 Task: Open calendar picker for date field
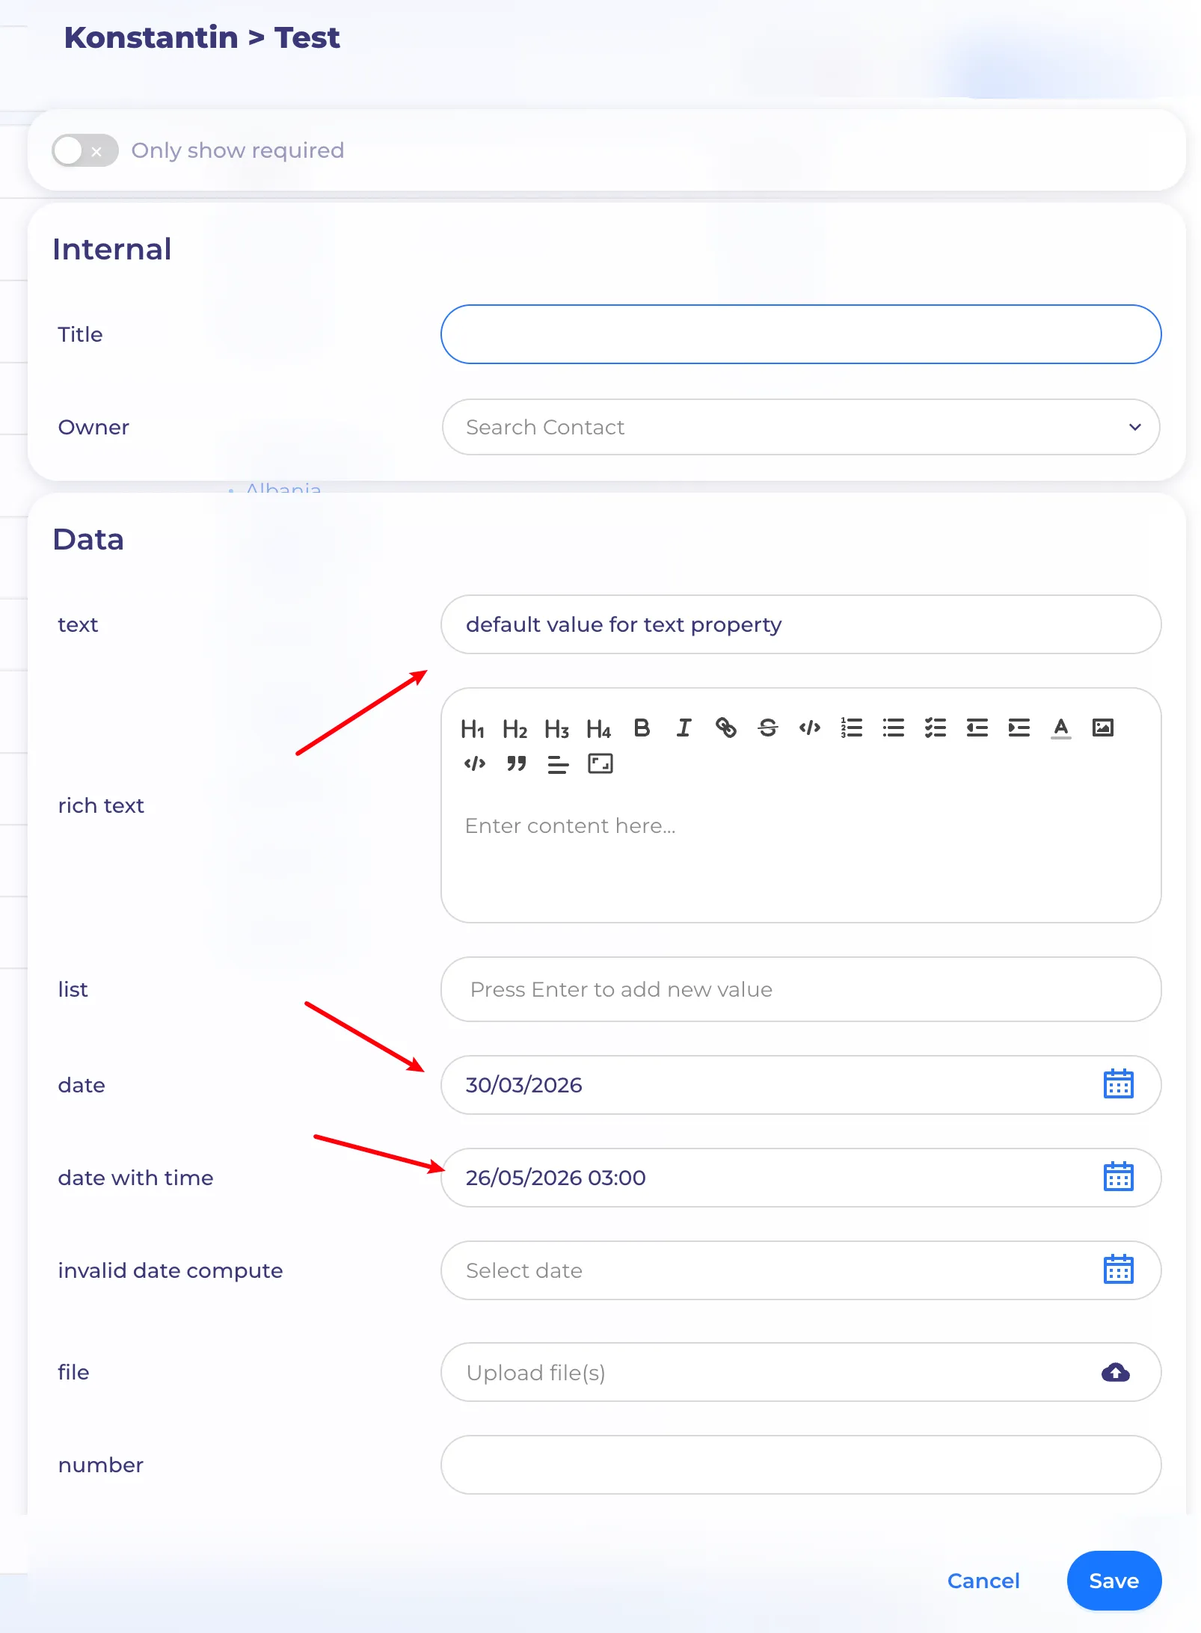(1118, 1084)
